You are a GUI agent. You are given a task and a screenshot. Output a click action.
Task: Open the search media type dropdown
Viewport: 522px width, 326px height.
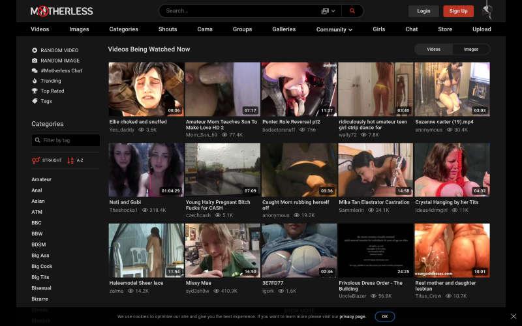(328, 11)
